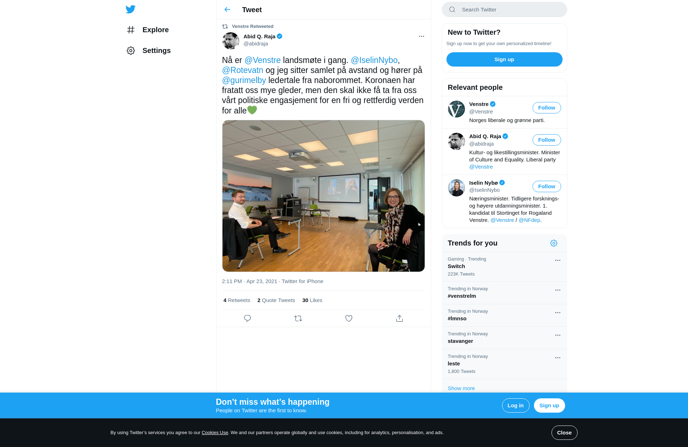This screenshot has height=447, width=688.
Task: Click the reply speech bubble icon
Action: 247,318
